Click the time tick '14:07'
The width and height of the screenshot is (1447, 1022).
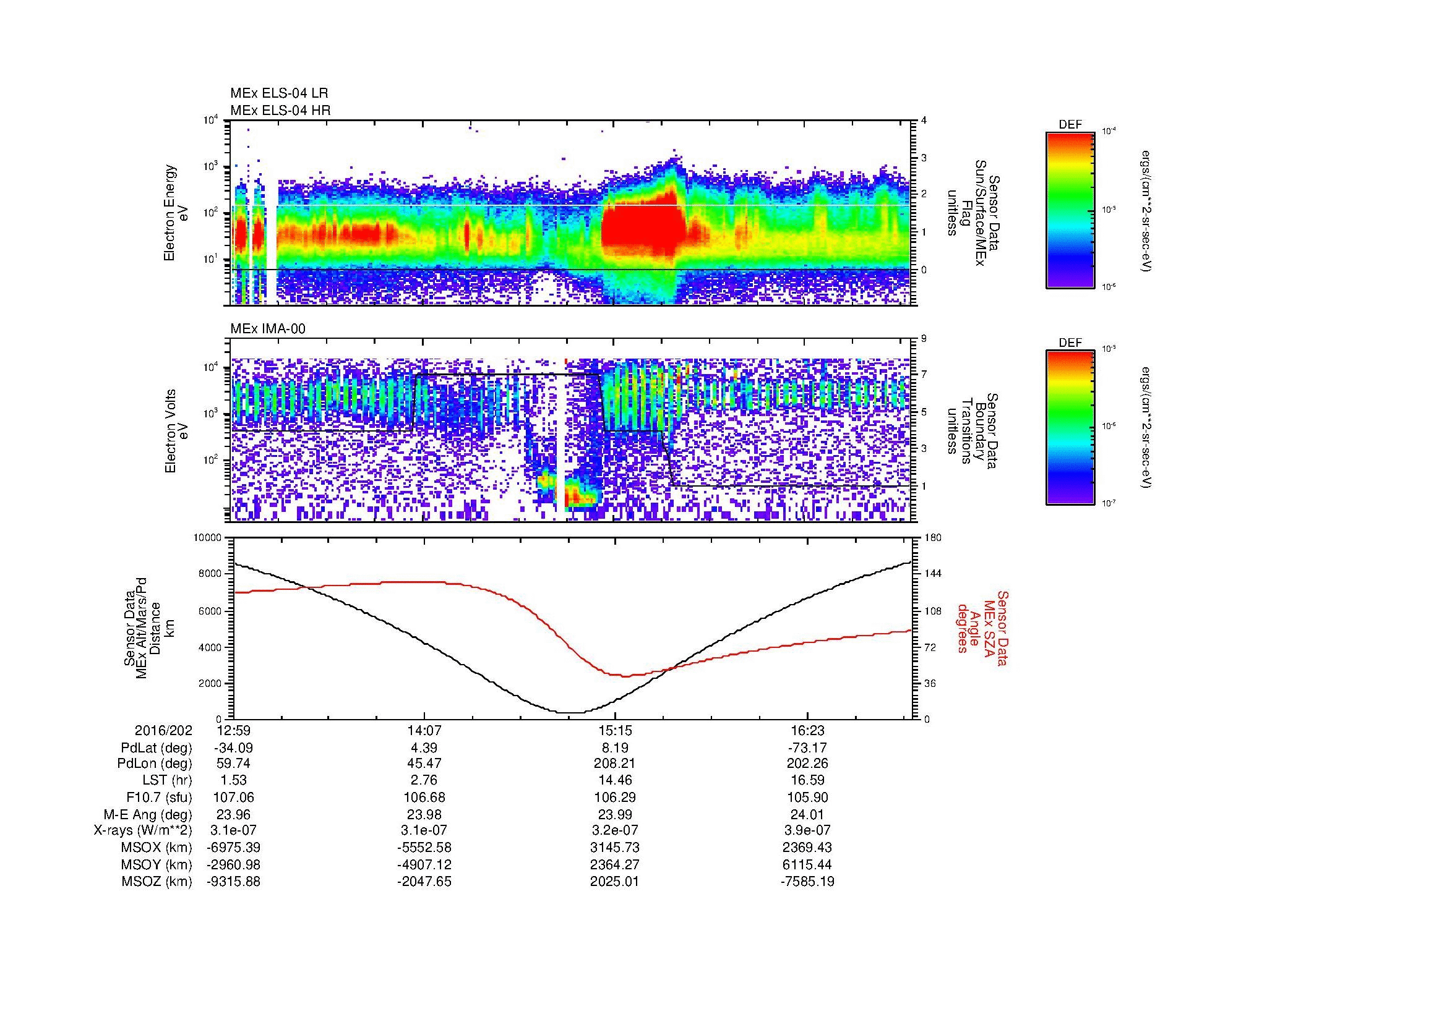pyautogui.click(x=424, y=731)
